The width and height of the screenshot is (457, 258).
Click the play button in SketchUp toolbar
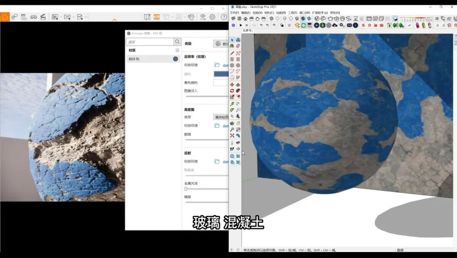point(241,25)
